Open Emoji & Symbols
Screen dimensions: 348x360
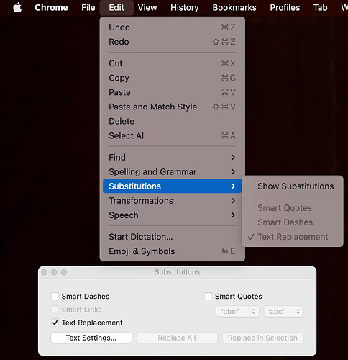172,251
